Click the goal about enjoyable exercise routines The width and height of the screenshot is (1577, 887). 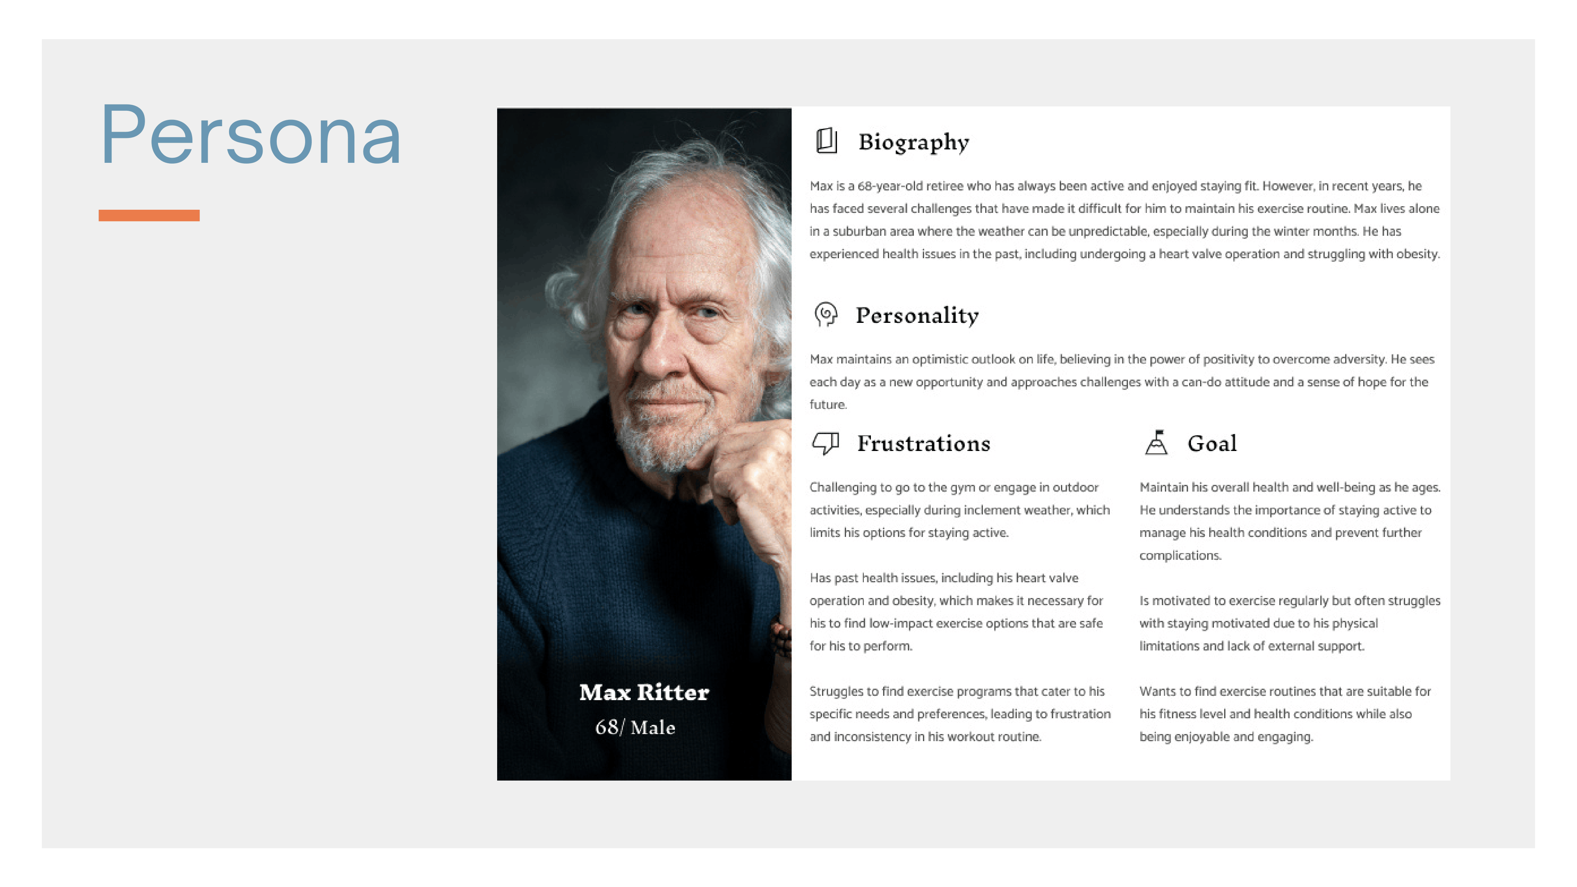click(x=1284, y=714)
